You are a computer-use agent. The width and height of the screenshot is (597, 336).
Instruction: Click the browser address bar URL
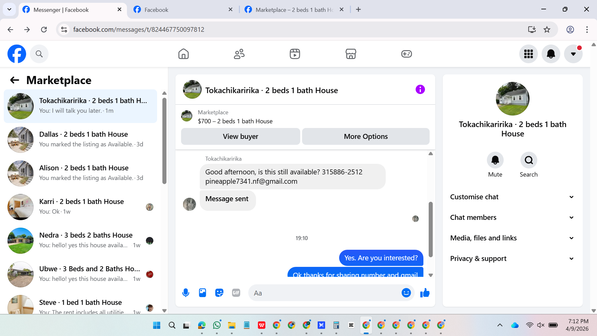(139, 30)
